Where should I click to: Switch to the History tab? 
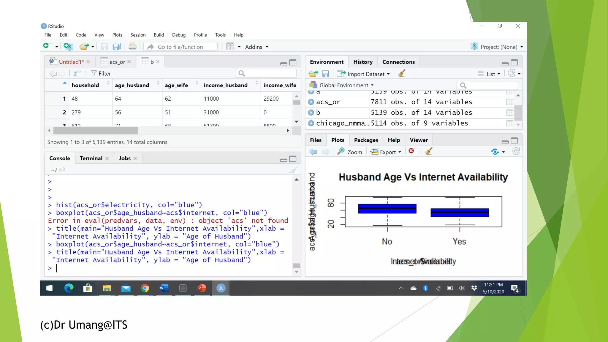click(363, 62)
